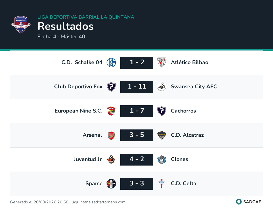Click the Swansea City AFC team name
The height and width of the screenshot is (215, 273).
tap(194, 87)
